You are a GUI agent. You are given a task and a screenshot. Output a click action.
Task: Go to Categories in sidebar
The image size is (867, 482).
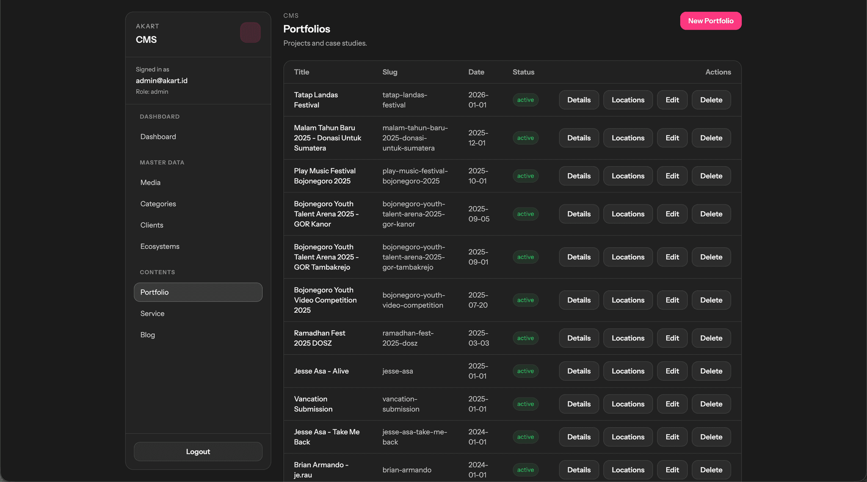[x=158, y=204]
